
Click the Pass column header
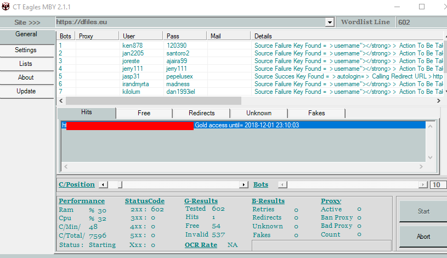click(x=184, y=36)
